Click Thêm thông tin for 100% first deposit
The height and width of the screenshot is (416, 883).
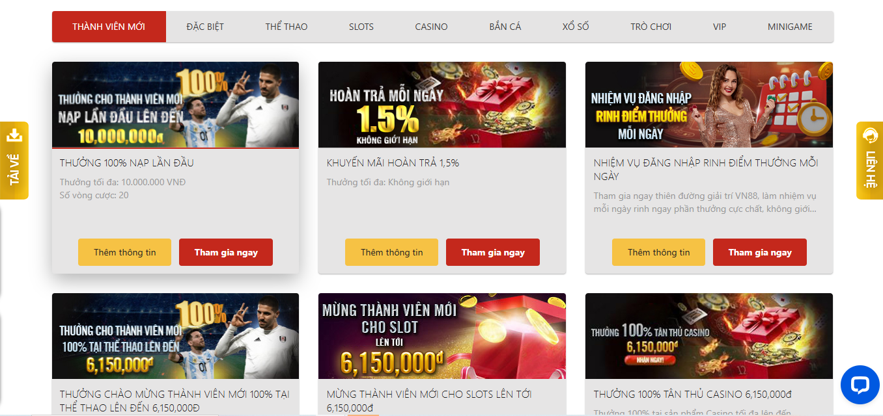[125, 252]
